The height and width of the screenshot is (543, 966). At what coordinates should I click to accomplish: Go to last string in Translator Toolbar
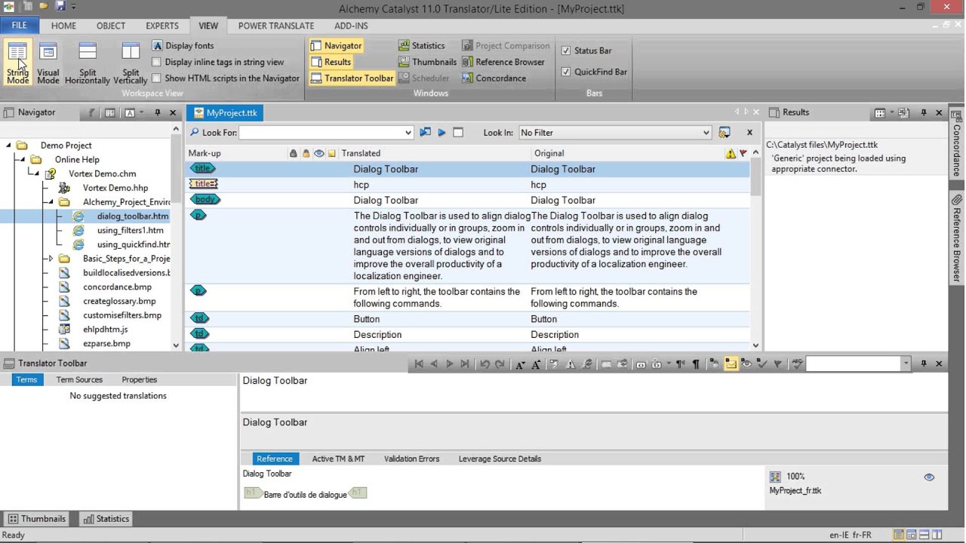click(x=465, y=364)
